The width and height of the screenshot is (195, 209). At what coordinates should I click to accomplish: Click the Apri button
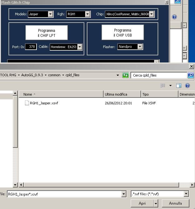point(142,203)
